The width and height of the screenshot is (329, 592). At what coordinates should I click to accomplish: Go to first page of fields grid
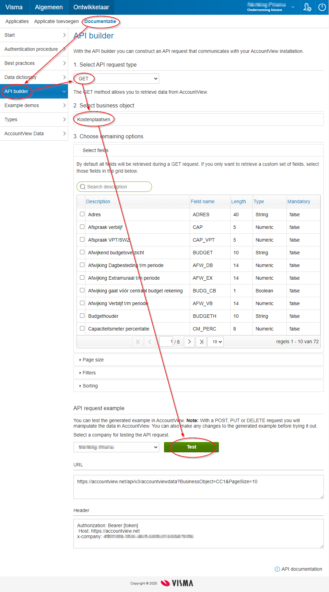point(138,342)
